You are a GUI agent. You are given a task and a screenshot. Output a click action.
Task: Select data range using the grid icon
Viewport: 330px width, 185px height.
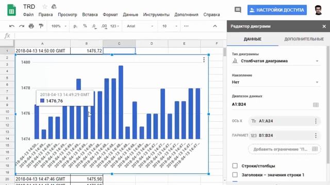pyautogui.click(x=316, y=105)
